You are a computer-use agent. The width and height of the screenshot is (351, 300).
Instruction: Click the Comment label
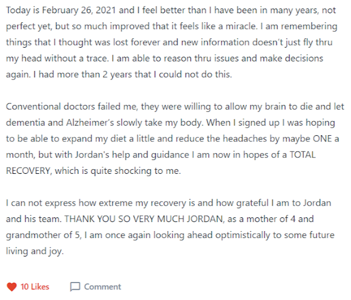(102, 287)
